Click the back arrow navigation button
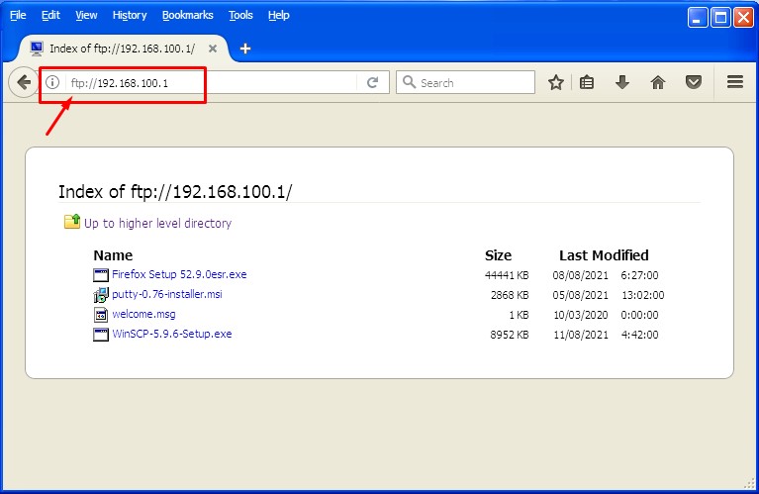The width and height of the screenshot is (759, 494). (22, 82)
